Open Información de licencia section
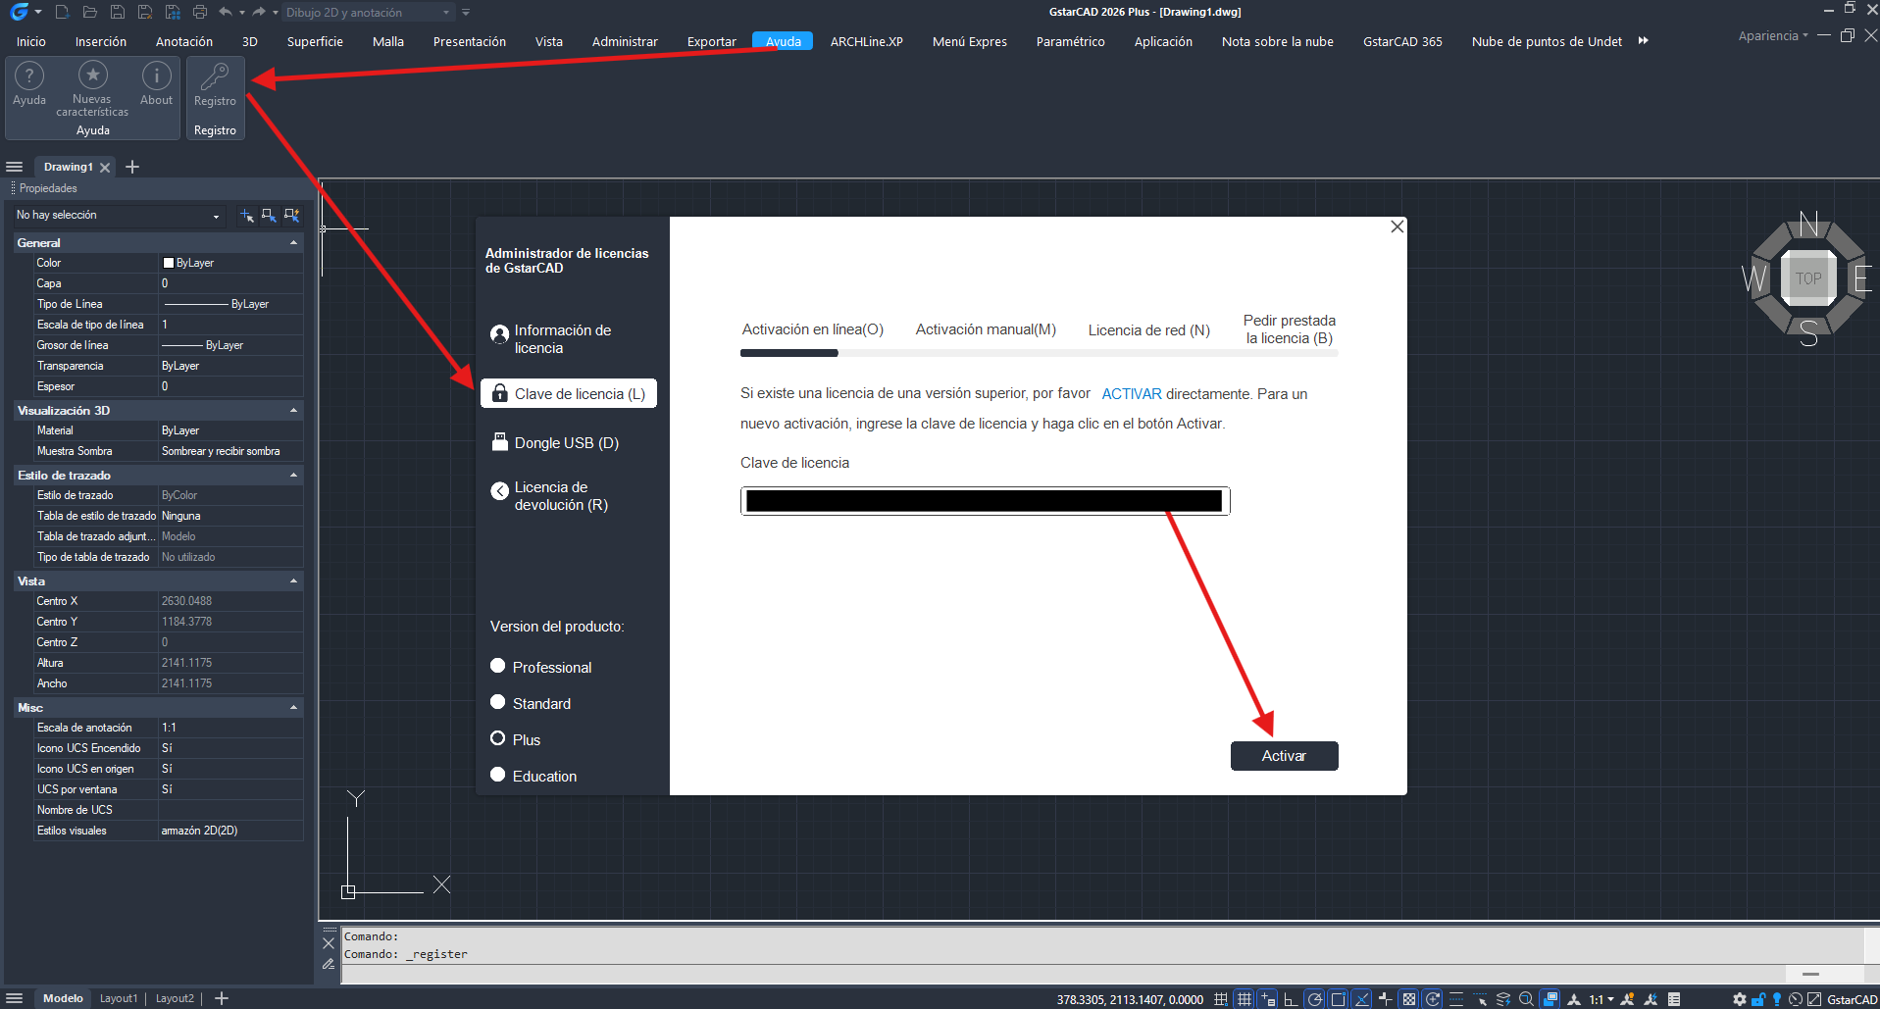Image resolution: width=1880 pixels, height=1009 pixels. pos(551,339)
